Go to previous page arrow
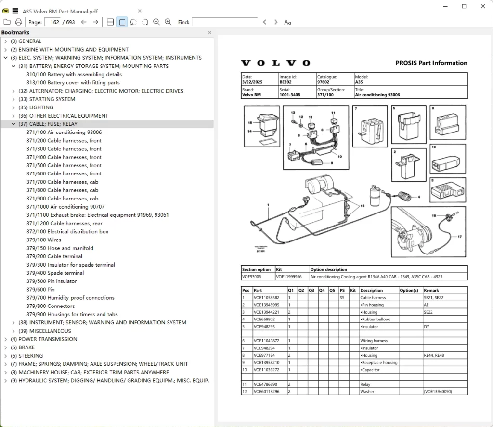This screenshot has height=427, width=493. click(x=84, y=22)
